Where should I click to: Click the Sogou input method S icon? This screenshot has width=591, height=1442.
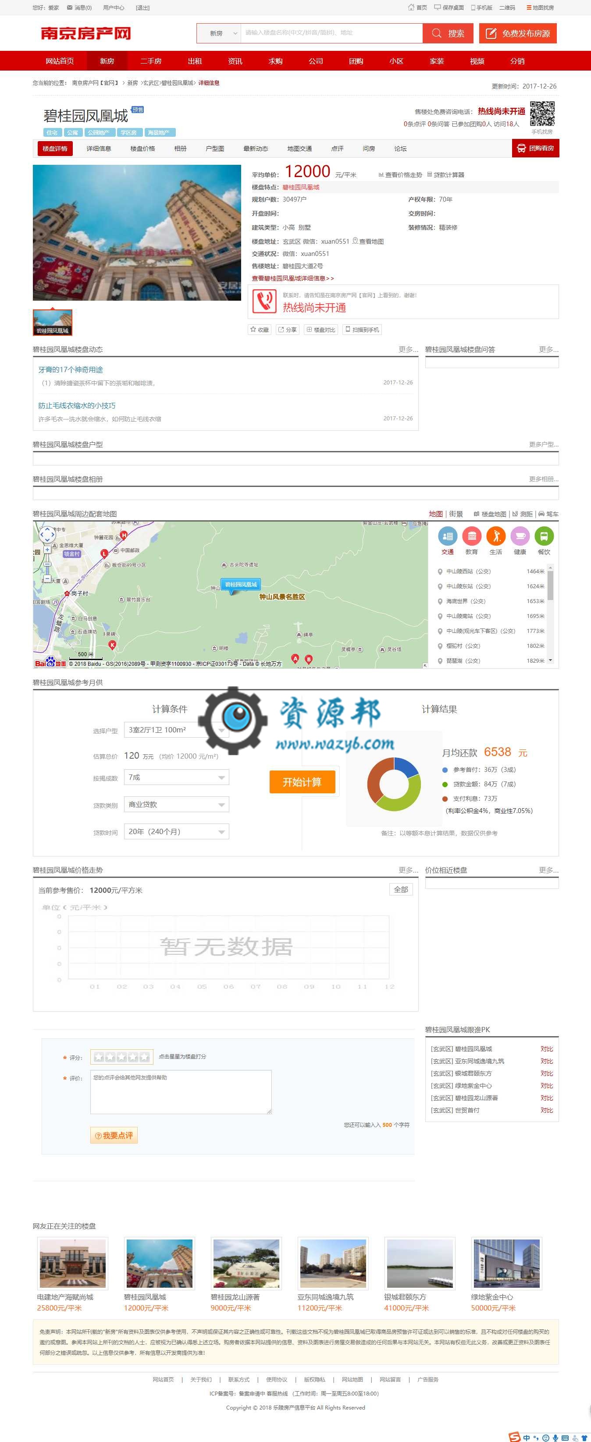pos(515,1437)
